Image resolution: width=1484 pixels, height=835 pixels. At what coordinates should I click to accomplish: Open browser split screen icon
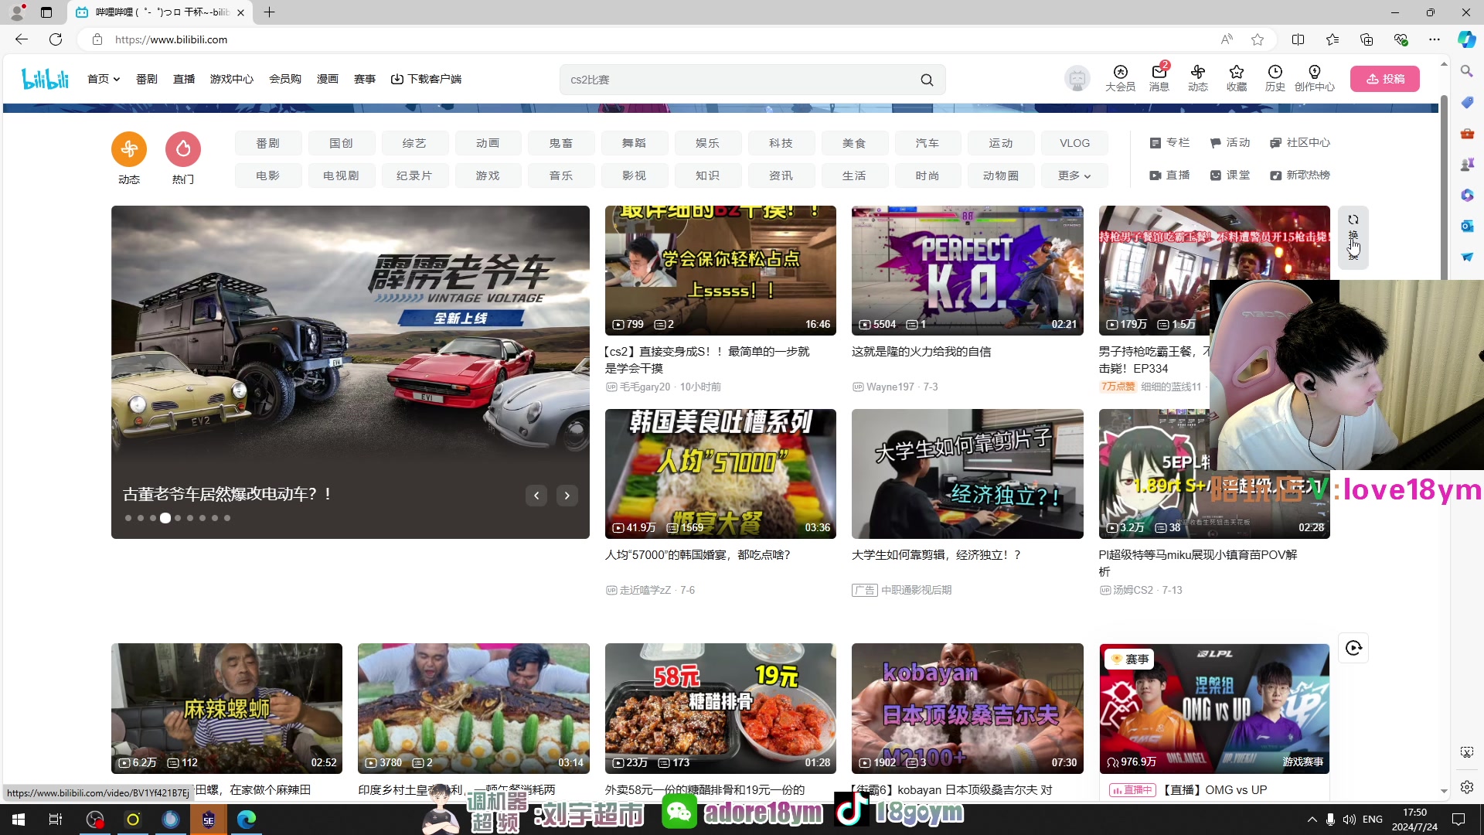point(1298,39)
